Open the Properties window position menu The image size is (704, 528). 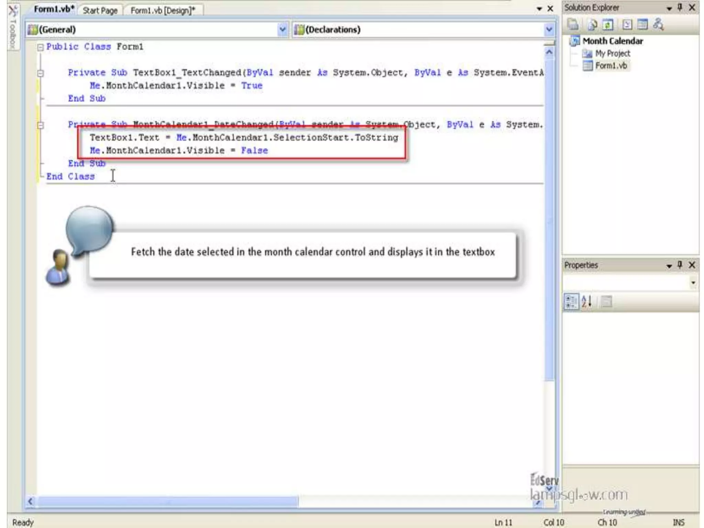coord(669,266)
